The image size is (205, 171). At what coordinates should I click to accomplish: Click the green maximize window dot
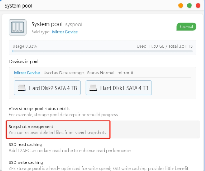(189, 5)
